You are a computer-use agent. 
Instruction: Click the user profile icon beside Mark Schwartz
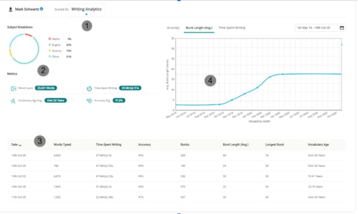[x=10, y=9]
